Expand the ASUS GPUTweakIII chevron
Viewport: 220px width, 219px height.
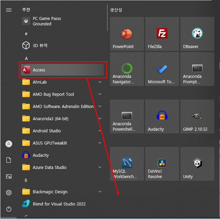(100, 143)
